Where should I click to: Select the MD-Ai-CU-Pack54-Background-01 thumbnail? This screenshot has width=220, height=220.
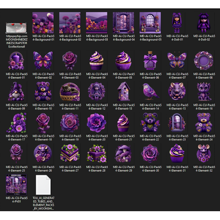point(43,23)
